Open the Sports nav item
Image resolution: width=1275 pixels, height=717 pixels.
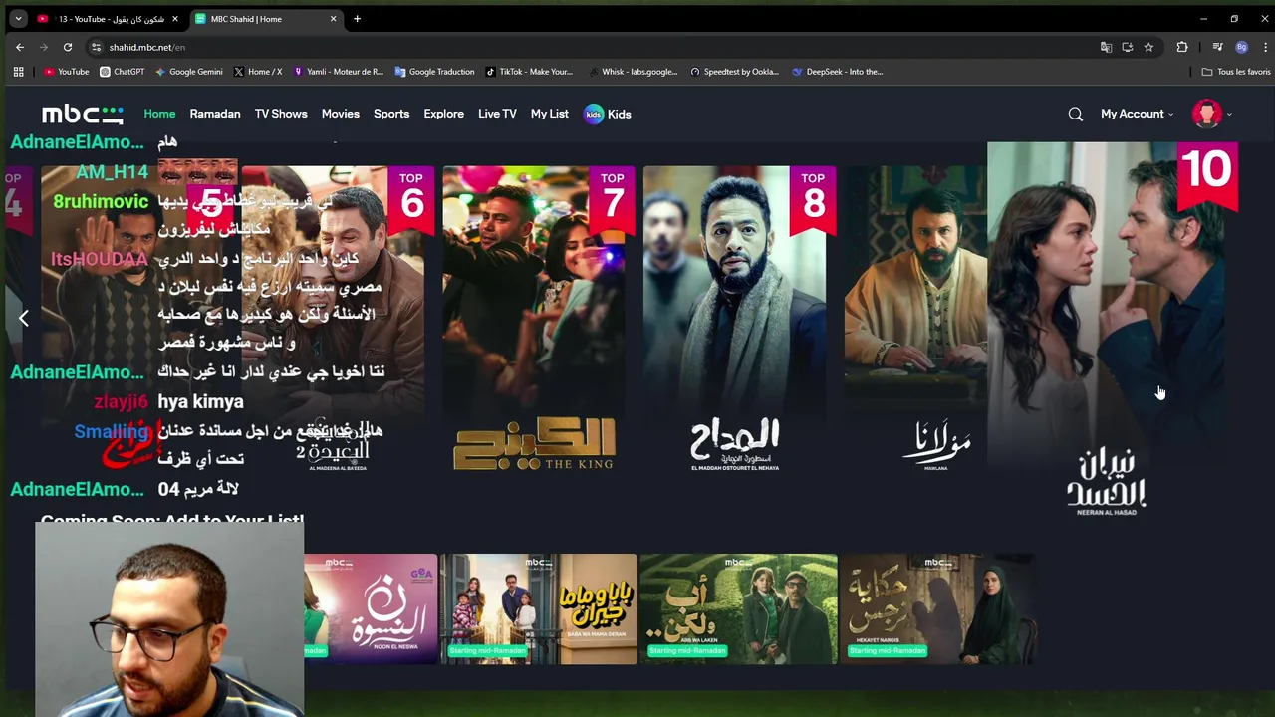point(391,114)
